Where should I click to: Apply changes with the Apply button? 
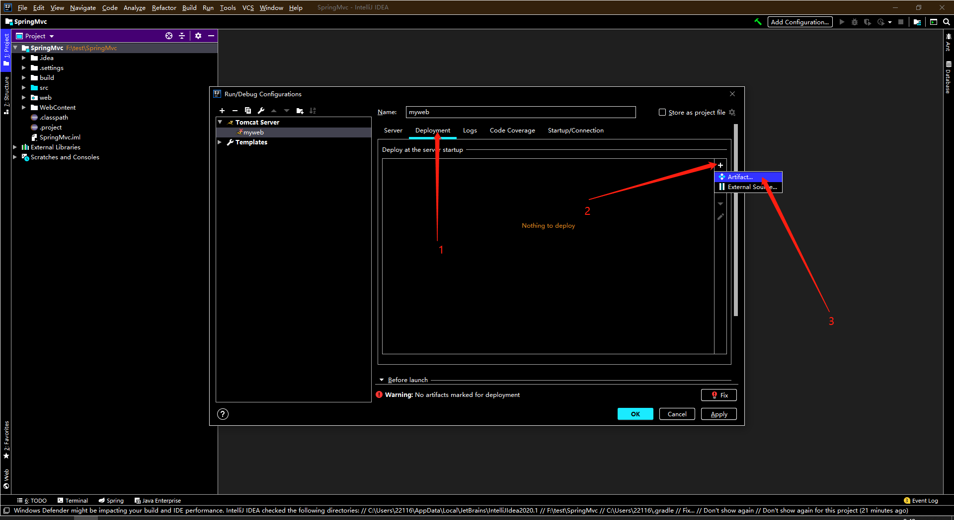(x=718, y=414)
